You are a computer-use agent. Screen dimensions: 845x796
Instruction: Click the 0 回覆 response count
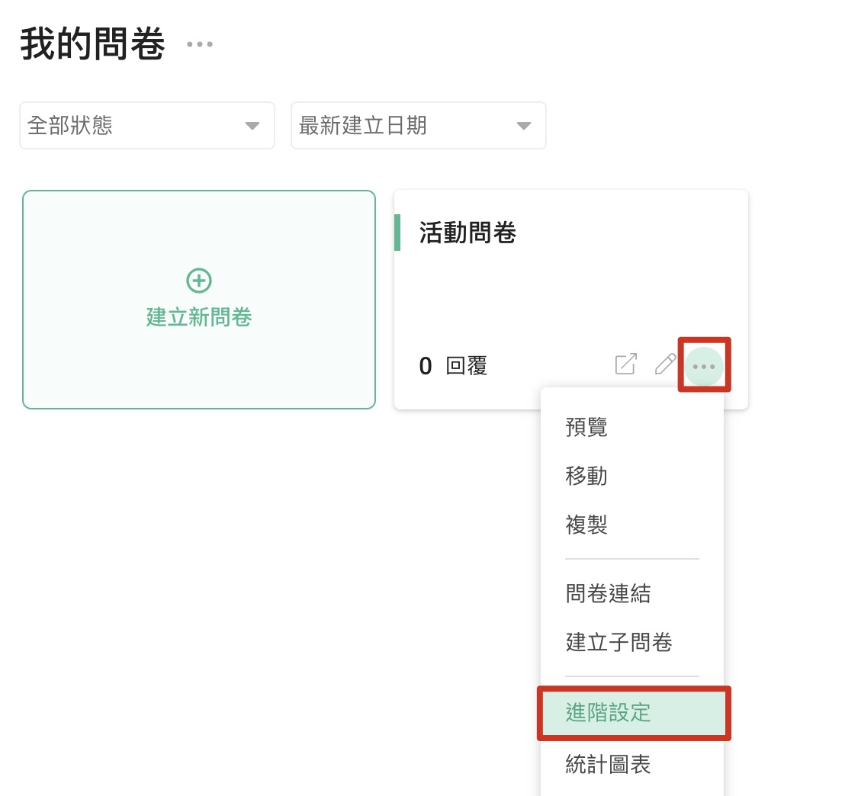point(453,366)
